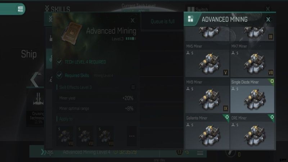The width and height of the screenshot is (288, 162).
Task: Expand the Skill Effects Level 3 list icon
Action: pos(133,87)
